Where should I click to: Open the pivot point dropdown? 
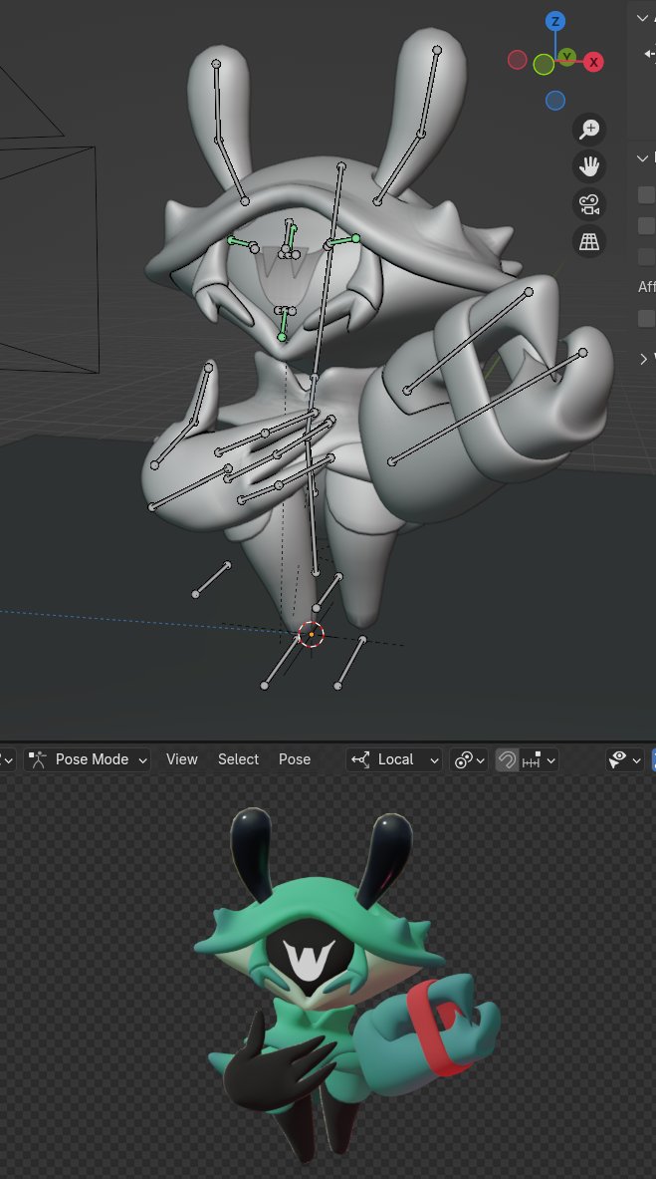pyautogui.click(x=468, y=760)
